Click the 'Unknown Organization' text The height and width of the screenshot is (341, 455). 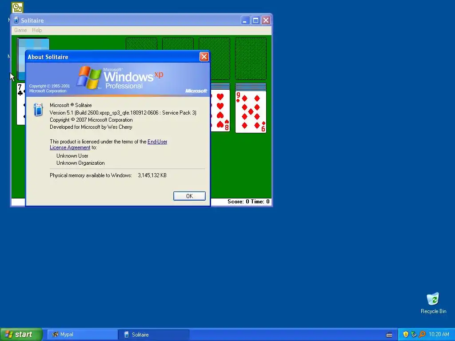(x=80, y=163)
